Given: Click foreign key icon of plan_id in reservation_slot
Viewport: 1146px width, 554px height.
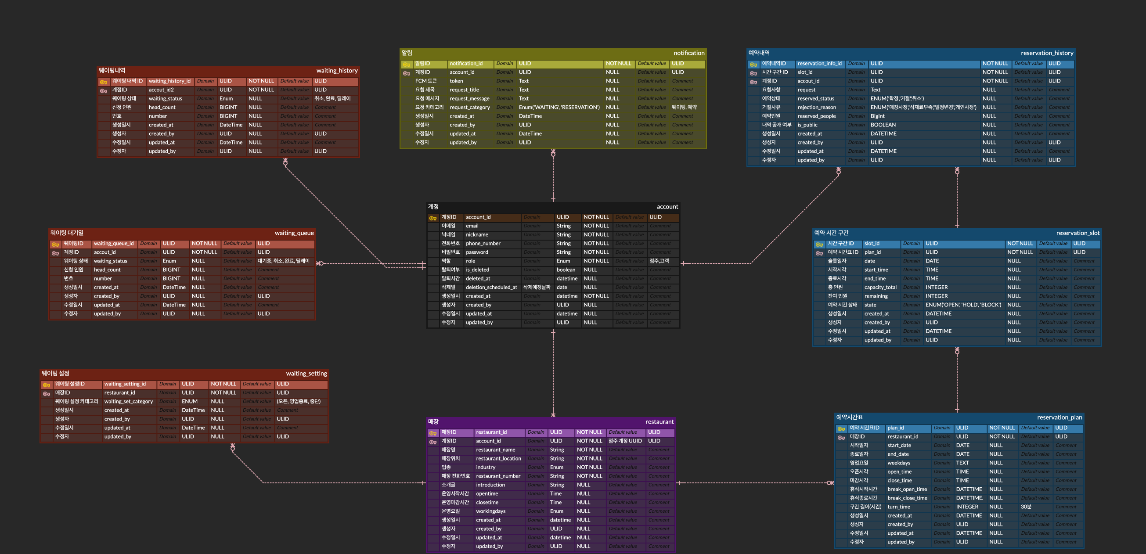Looking at the screenshot, I should (819, 253).
